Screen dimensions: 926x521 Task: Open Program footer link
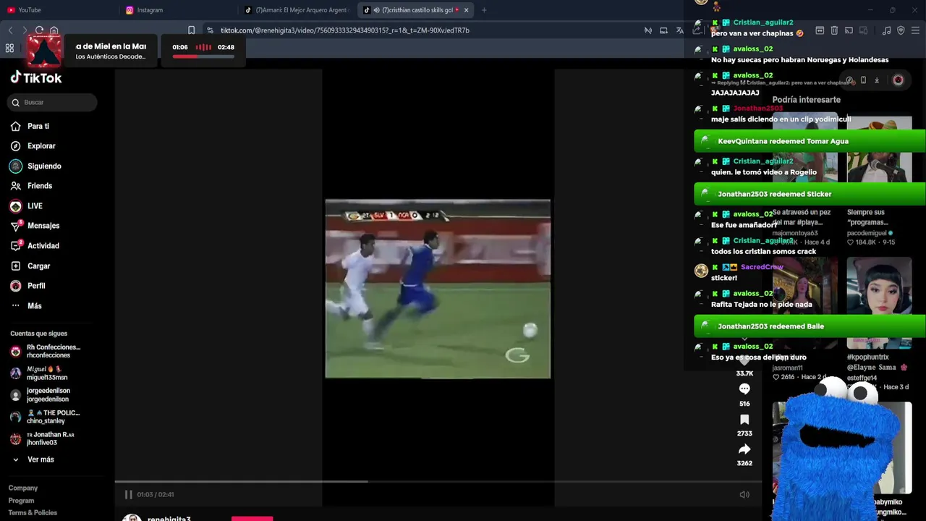[x=21, y=501]
